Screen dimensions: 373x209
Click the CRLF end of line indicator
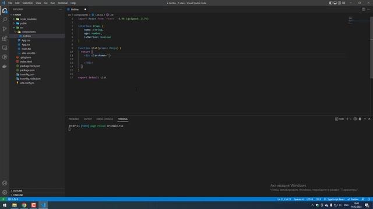(x=318, y=199)
